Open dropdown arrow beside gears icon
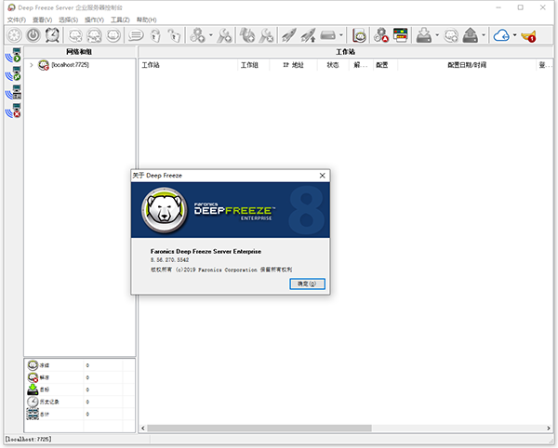The width and height of the screenshot is (558, 448). [x=211, y=34]
